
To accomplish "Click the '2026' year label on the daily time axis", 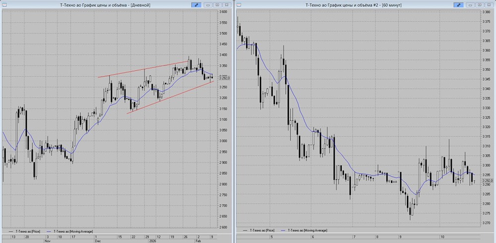I will pos(152,241).
